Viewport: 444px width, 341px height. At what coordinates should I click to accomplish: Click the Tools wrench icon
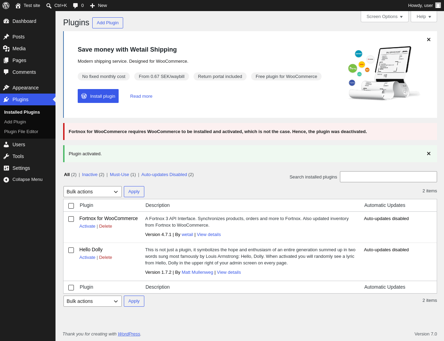pos(6,156)
